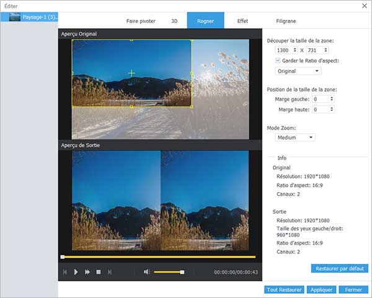Click the volume slider
The height and width of the screenshot is (298, 372).
click(x=169, y=272)
